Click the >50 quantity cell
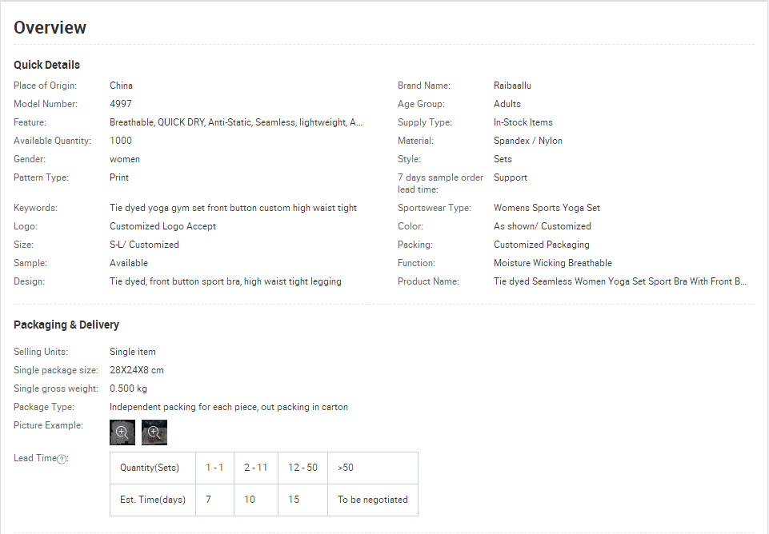 373,468
